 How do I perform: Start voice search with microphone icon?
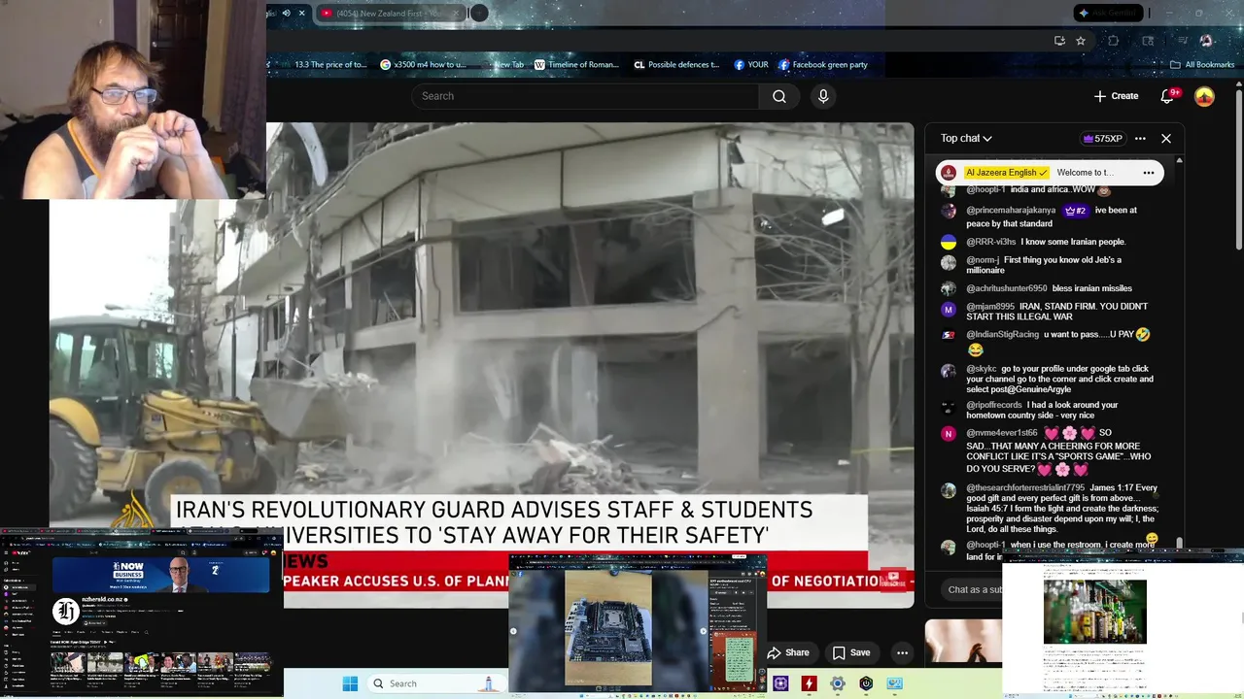pyautogui.click(x=823, y=96)
